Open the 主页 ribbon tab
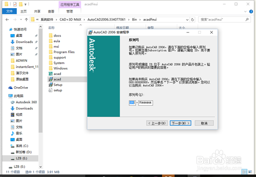This screenshot has width=256, height=177. click(x=23, y=11)
